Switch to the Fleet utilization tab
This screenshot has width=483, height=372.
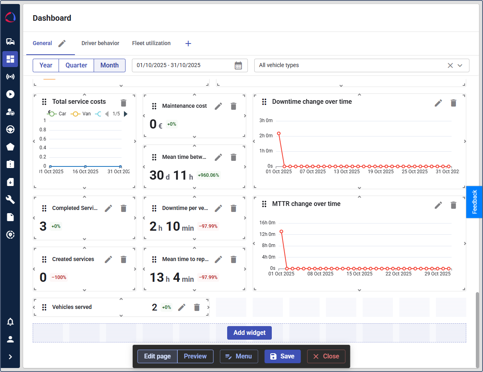(x=151, y=43)
